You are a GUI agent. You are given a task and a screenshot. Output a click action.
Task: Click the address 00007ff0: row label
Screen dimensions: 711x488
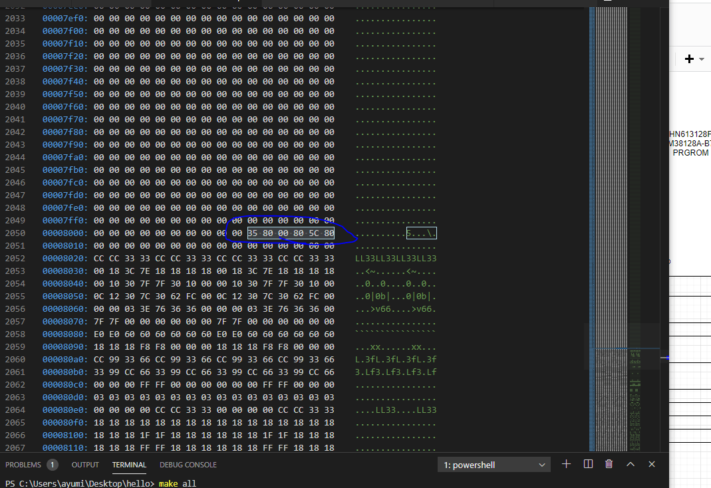65,220
